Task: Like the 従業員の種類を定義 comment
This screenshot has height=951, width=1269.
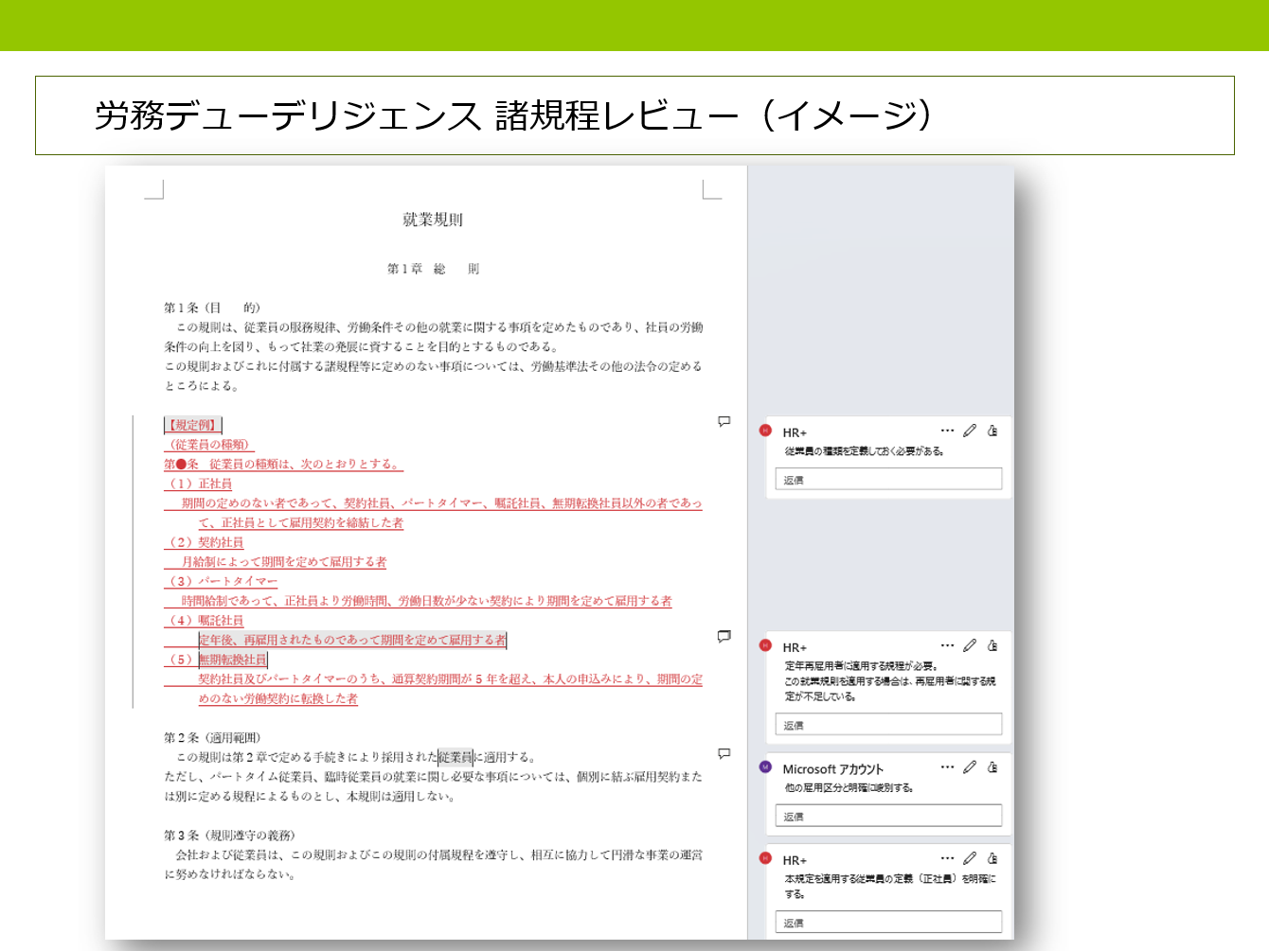Action: point(992,431)
